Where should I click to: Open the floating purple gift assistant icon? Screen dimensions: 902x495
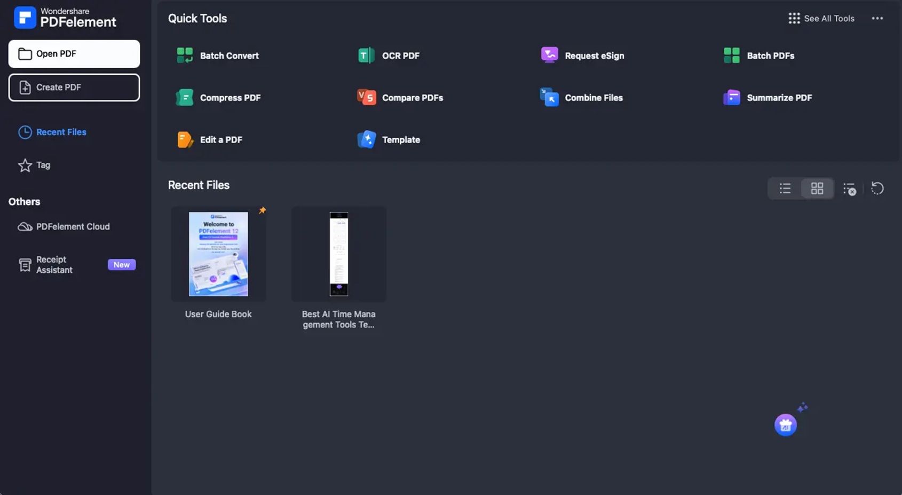tap(786, 425)
